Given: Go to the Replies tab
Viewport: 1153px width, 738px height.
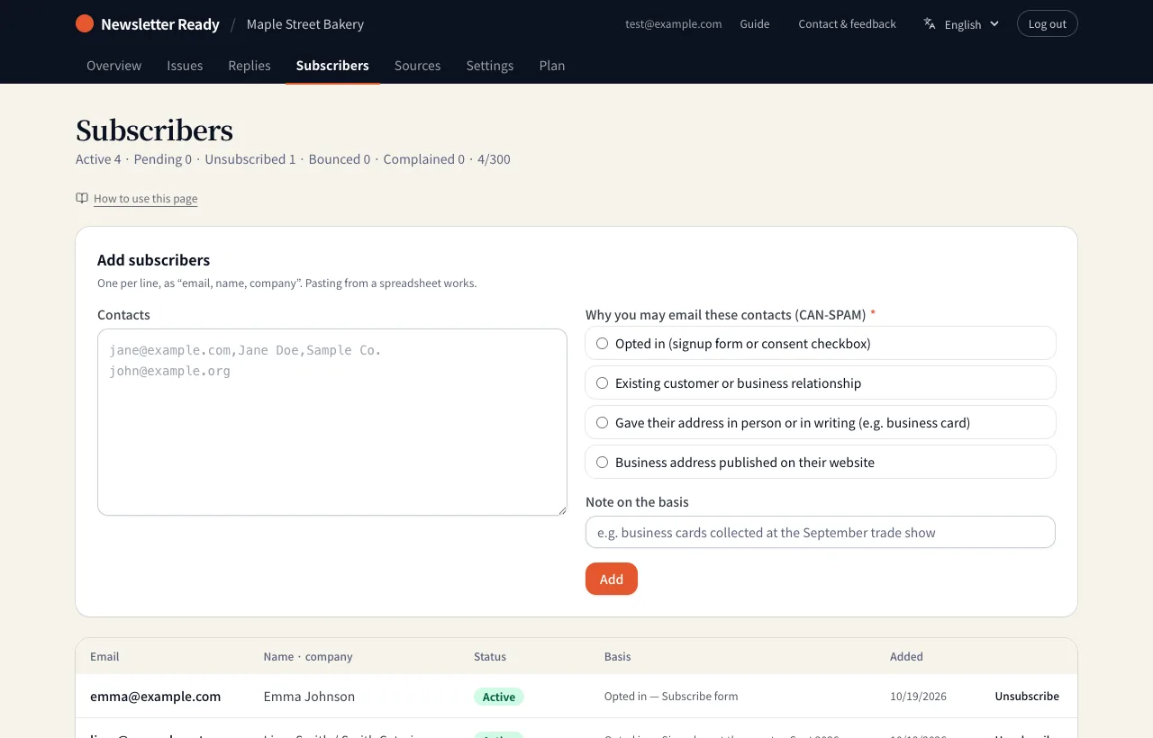Looking at the screenshot, I should (250, 66).
